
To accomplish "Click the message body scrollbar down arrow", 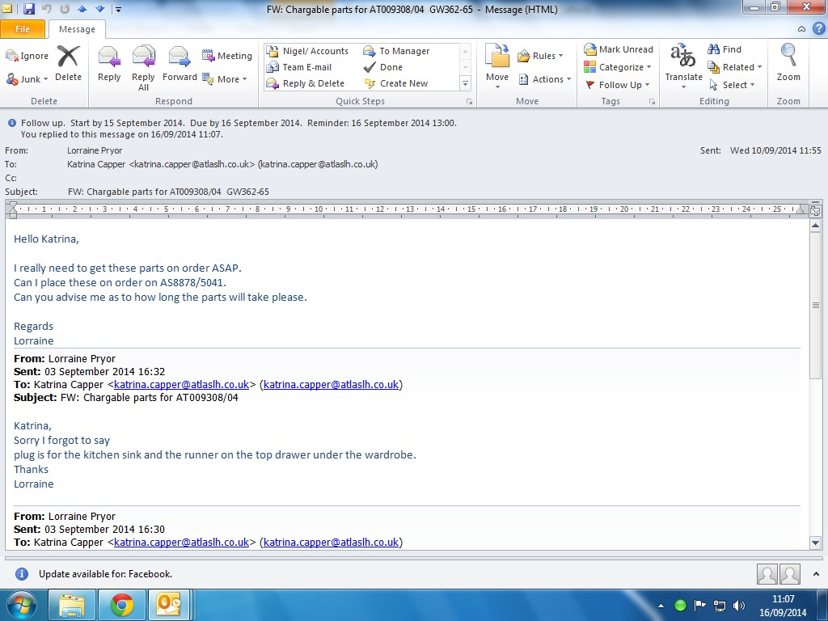I will tap(815, 543).
